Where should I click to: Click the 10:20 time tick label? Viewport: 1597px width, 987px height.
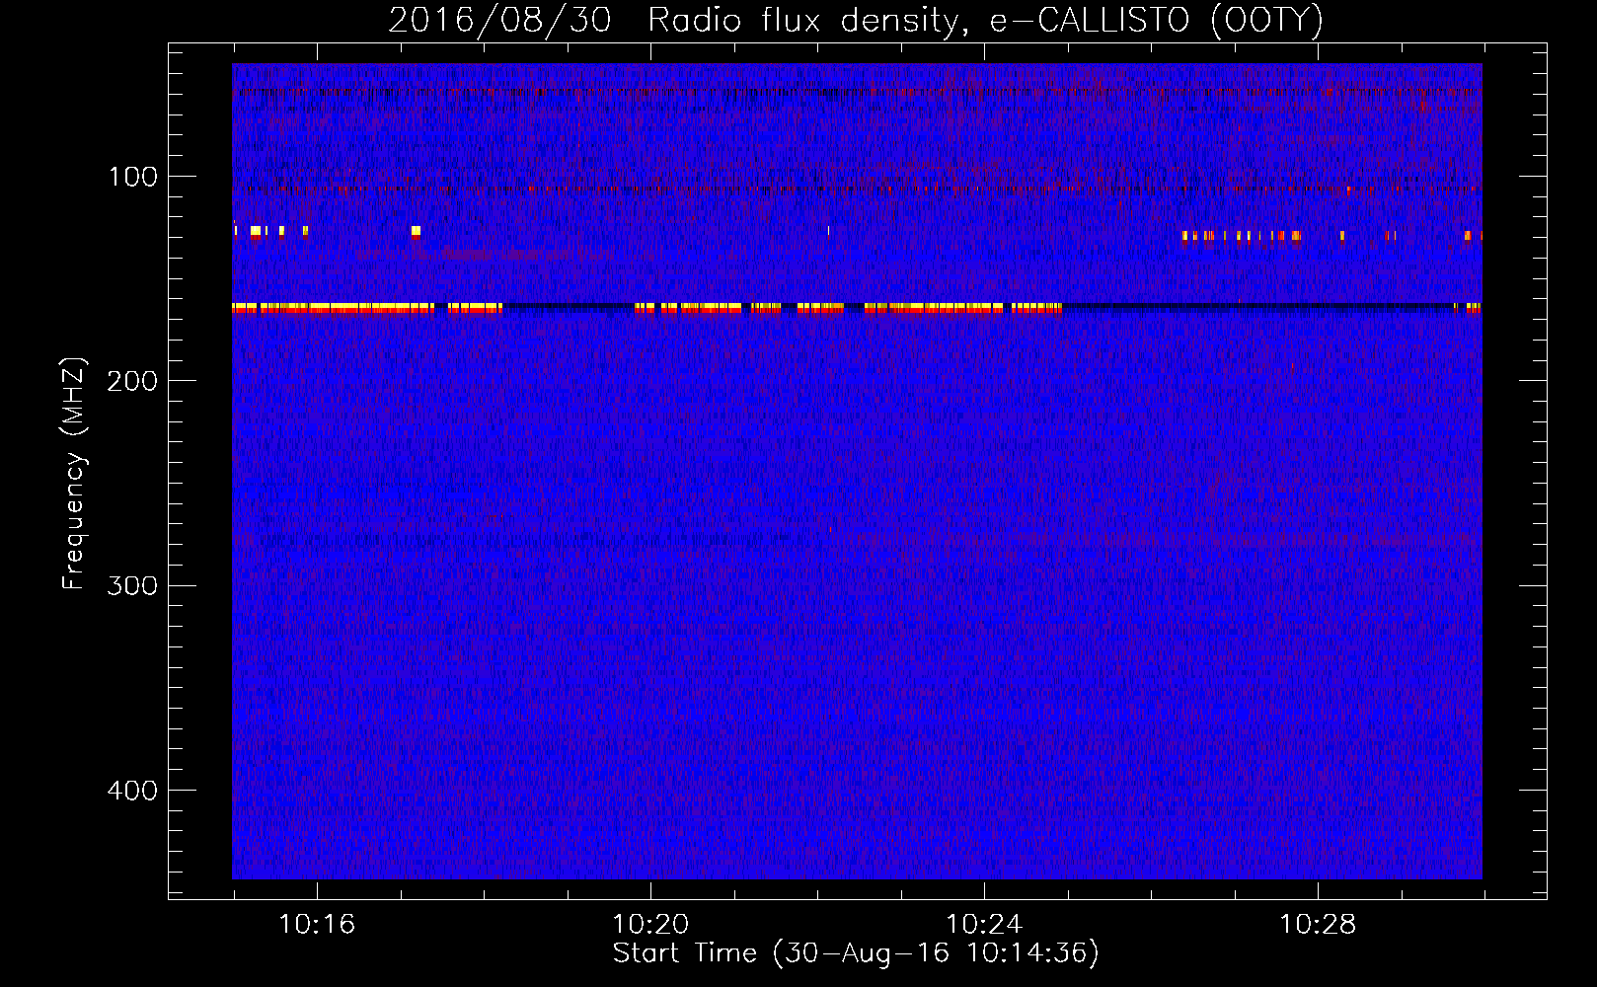pos(650,925)
